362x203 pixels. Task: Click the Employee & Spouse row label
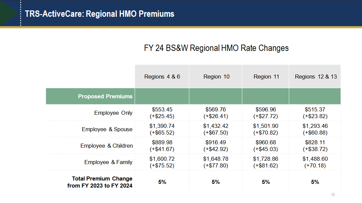pyautogui.click(x=107, y=129)
